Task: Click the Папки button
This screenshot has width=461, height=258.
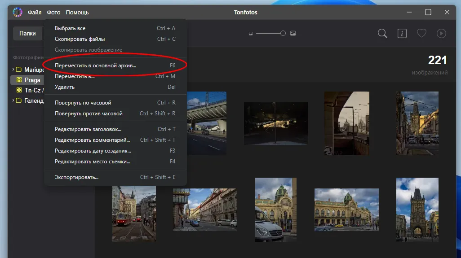Action: 27,34
